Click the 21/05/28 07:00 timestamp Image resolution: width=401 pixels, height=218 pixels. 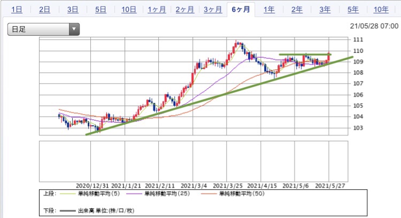pyautogui.click(x=374, y=26)
